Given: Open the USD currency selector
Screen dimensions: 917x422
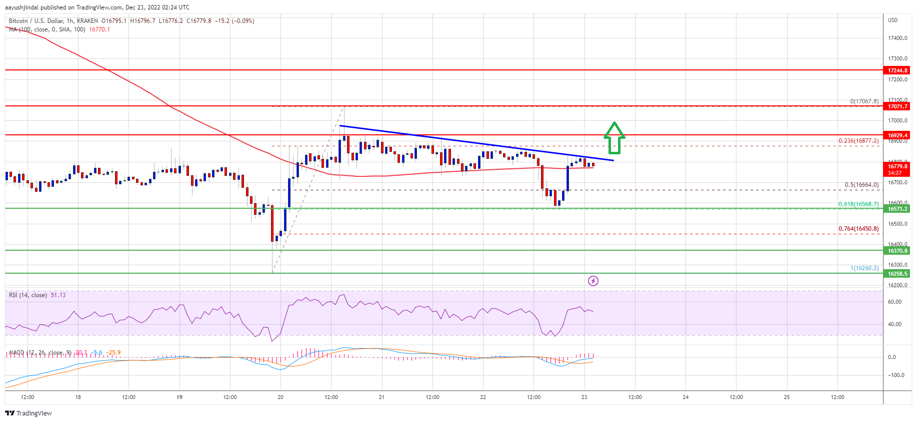Looking at the screenshot, I should click(x=892, y=20).
